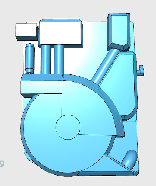Click the highlighted sketch point on the arc rim

click(x=98, y=88)
